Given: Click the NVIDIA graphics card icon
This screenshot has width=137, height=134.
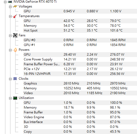Looking at the screenshot, I should click(x=10, y=2).
